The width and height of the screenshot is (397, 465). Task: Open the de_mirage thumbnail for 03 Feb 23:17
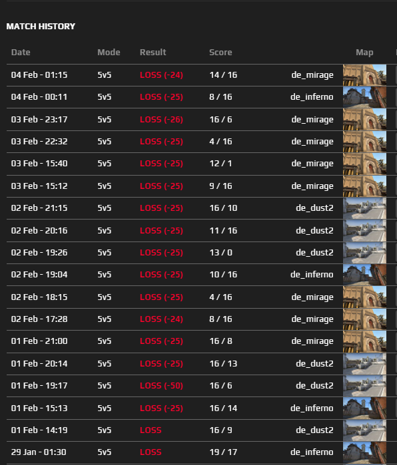364,120
